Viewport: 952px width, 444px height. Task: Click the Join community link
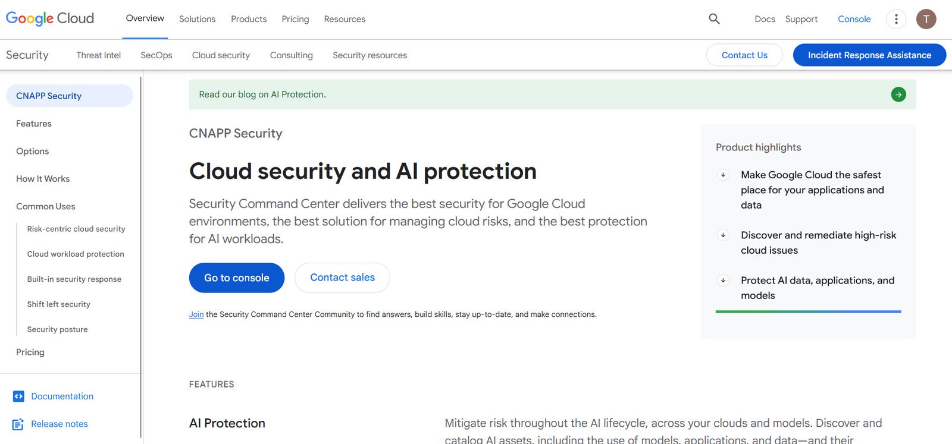(196, 314)
